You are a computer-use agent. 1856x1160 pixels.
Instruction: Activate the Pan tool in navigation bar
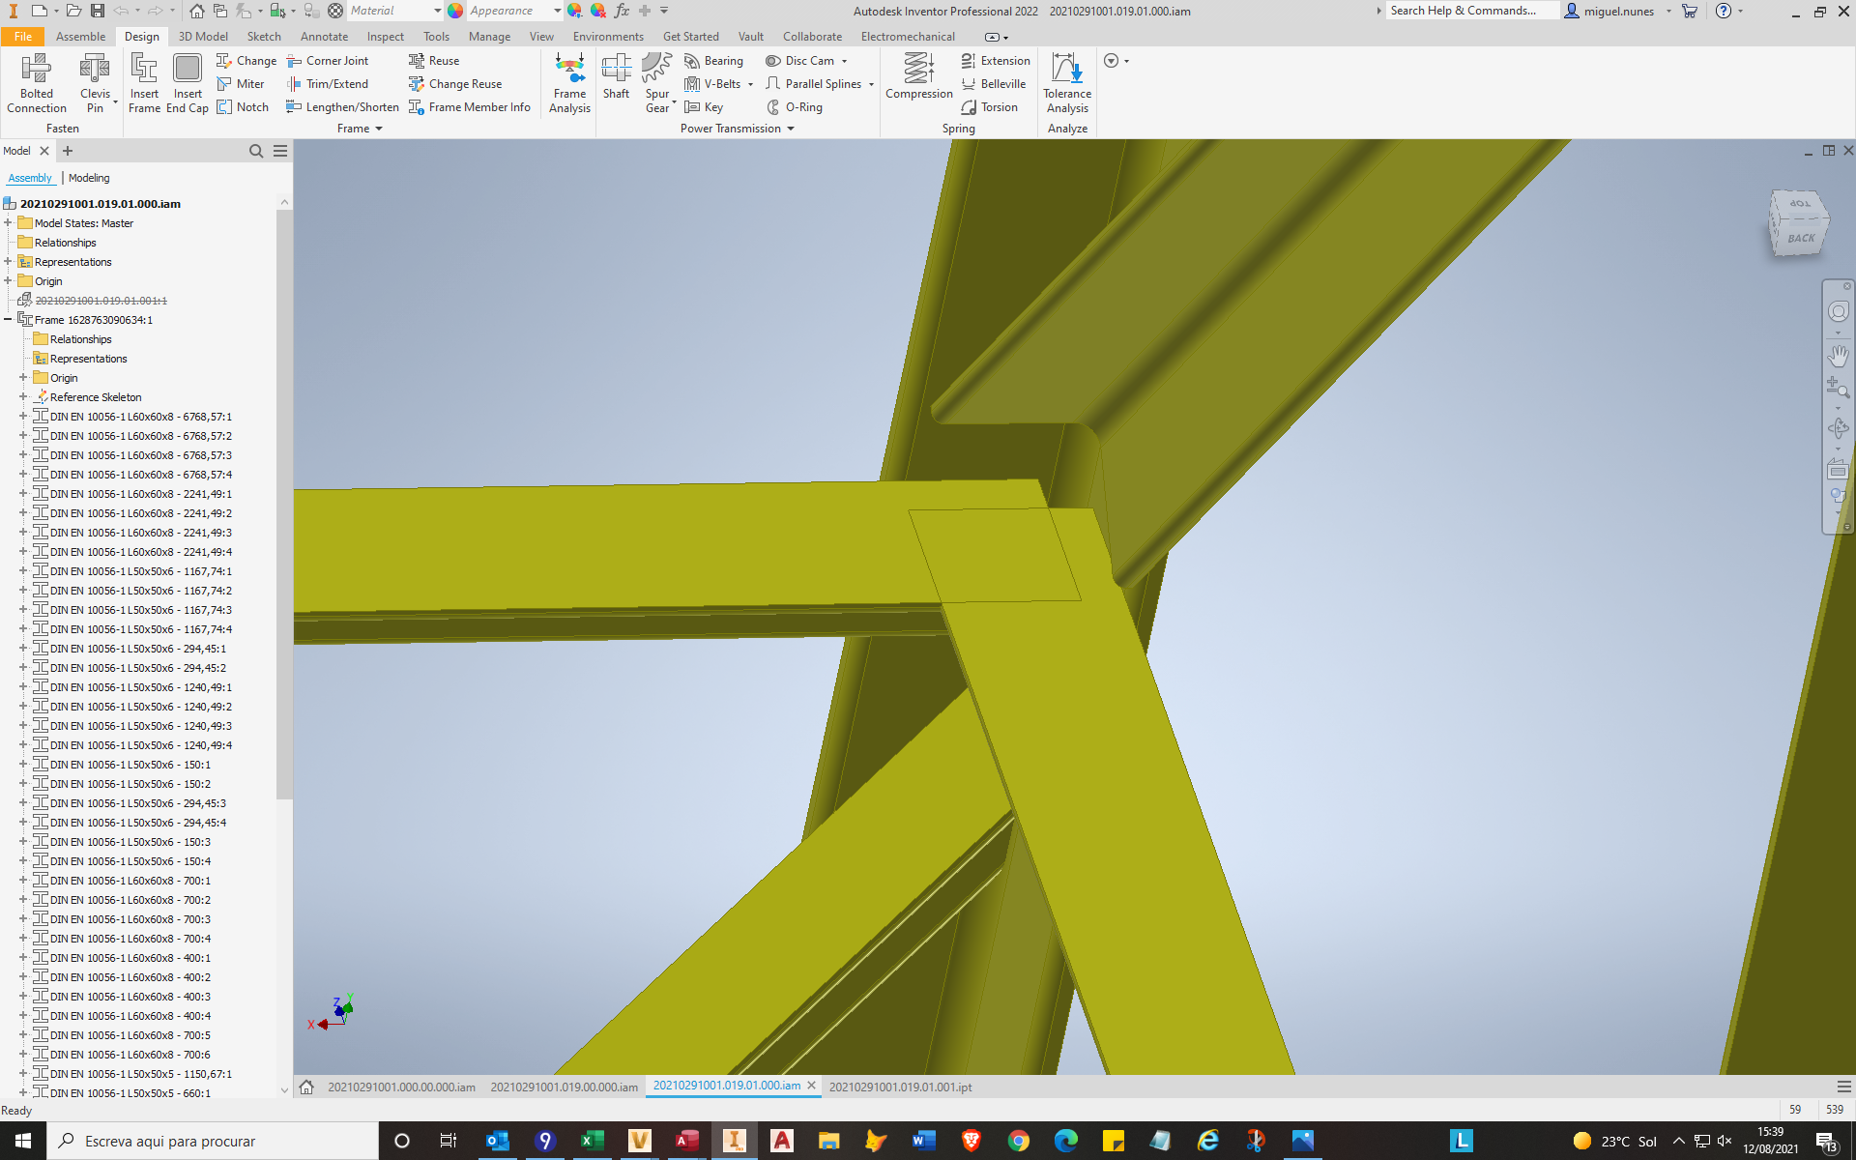1839,356
